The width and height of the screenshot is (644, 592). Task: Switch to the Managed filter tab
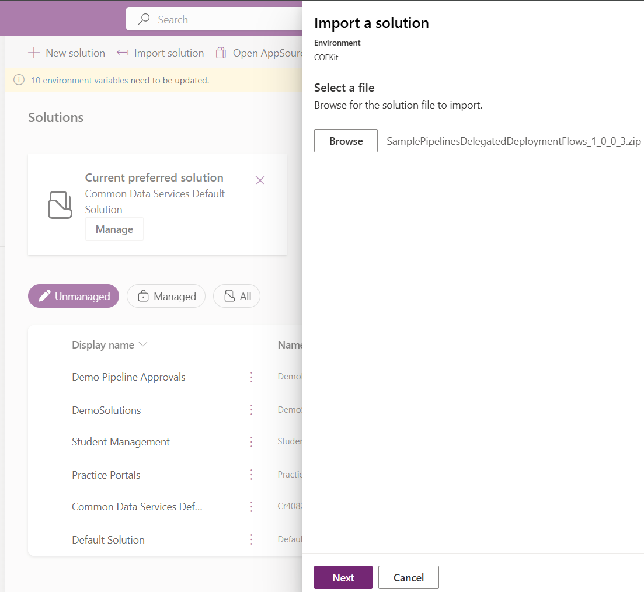coord(166,297)
